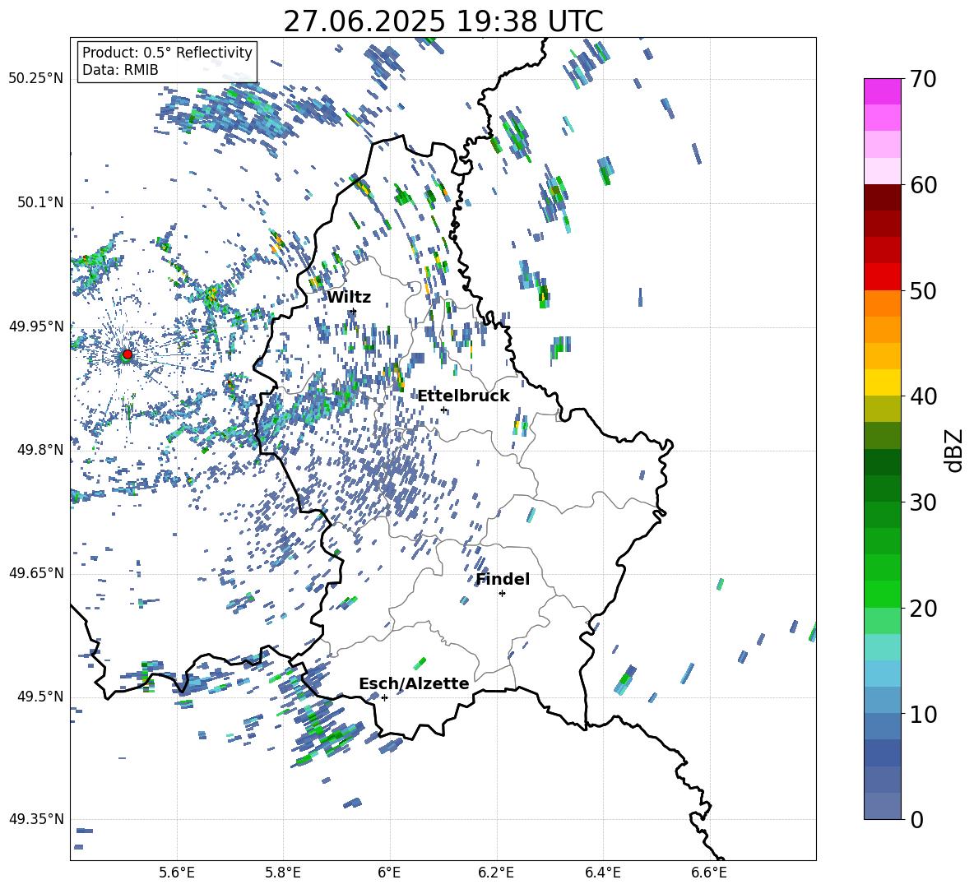
Task: Click the cross marker below Esch/Alzette
Action: pos(384,697)
